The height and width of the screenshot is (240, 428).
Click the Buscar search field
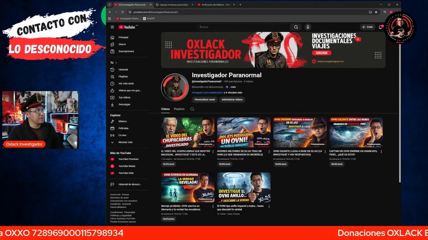244,27
